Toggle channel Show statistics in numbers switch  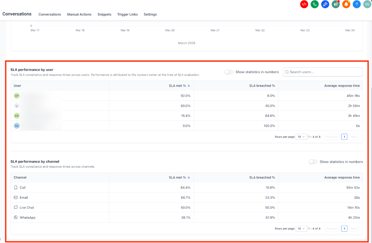pyautogui.click(x=313, y=162)
